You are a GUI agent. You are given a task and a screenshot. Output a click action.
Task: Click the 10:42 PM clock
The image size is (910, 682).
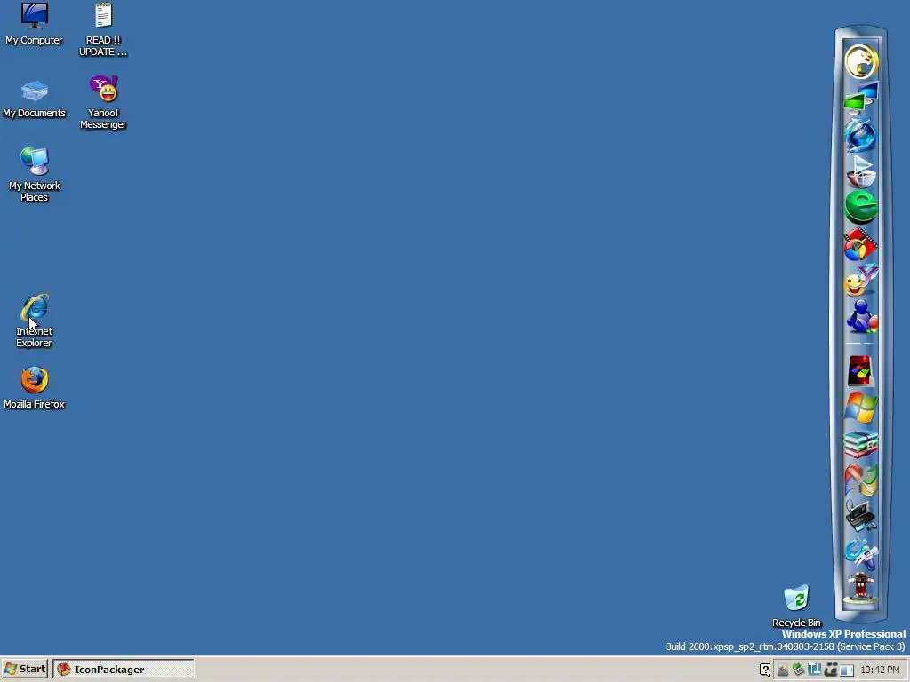point(881,670)
